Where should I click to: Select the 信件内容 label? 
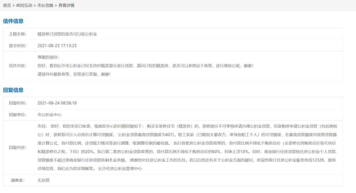(17, 66)
